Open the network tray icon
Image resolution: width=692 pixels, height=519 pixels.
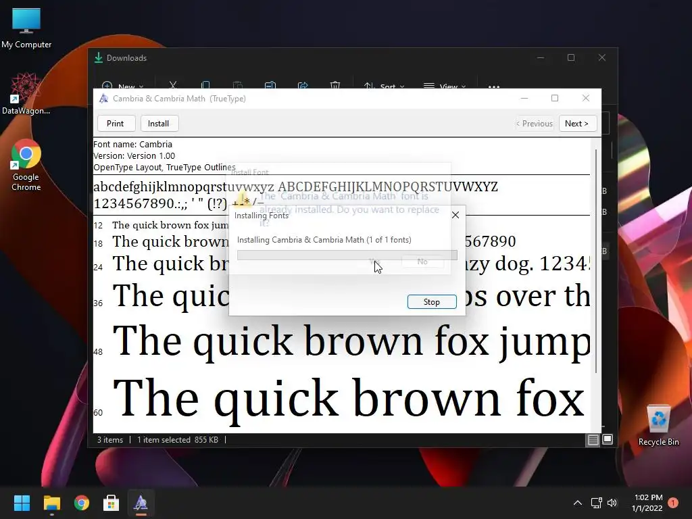[597, 503]
